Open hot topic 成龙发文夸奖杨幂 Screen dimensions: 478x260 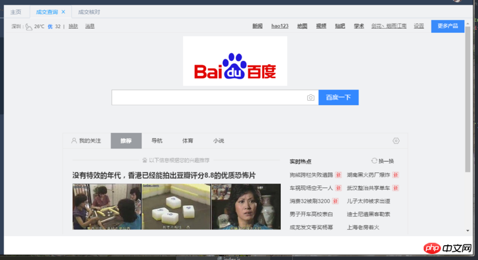(311, 227)
